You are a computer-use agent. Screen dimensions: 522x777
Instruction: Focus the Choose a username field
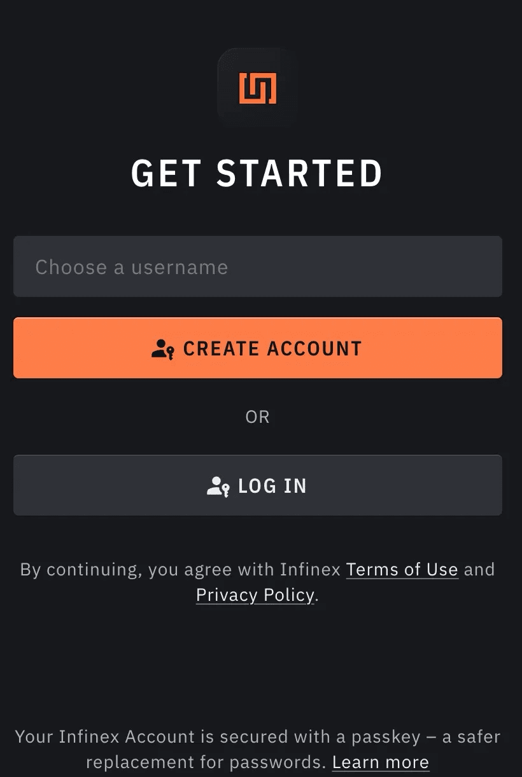(258, 266)
